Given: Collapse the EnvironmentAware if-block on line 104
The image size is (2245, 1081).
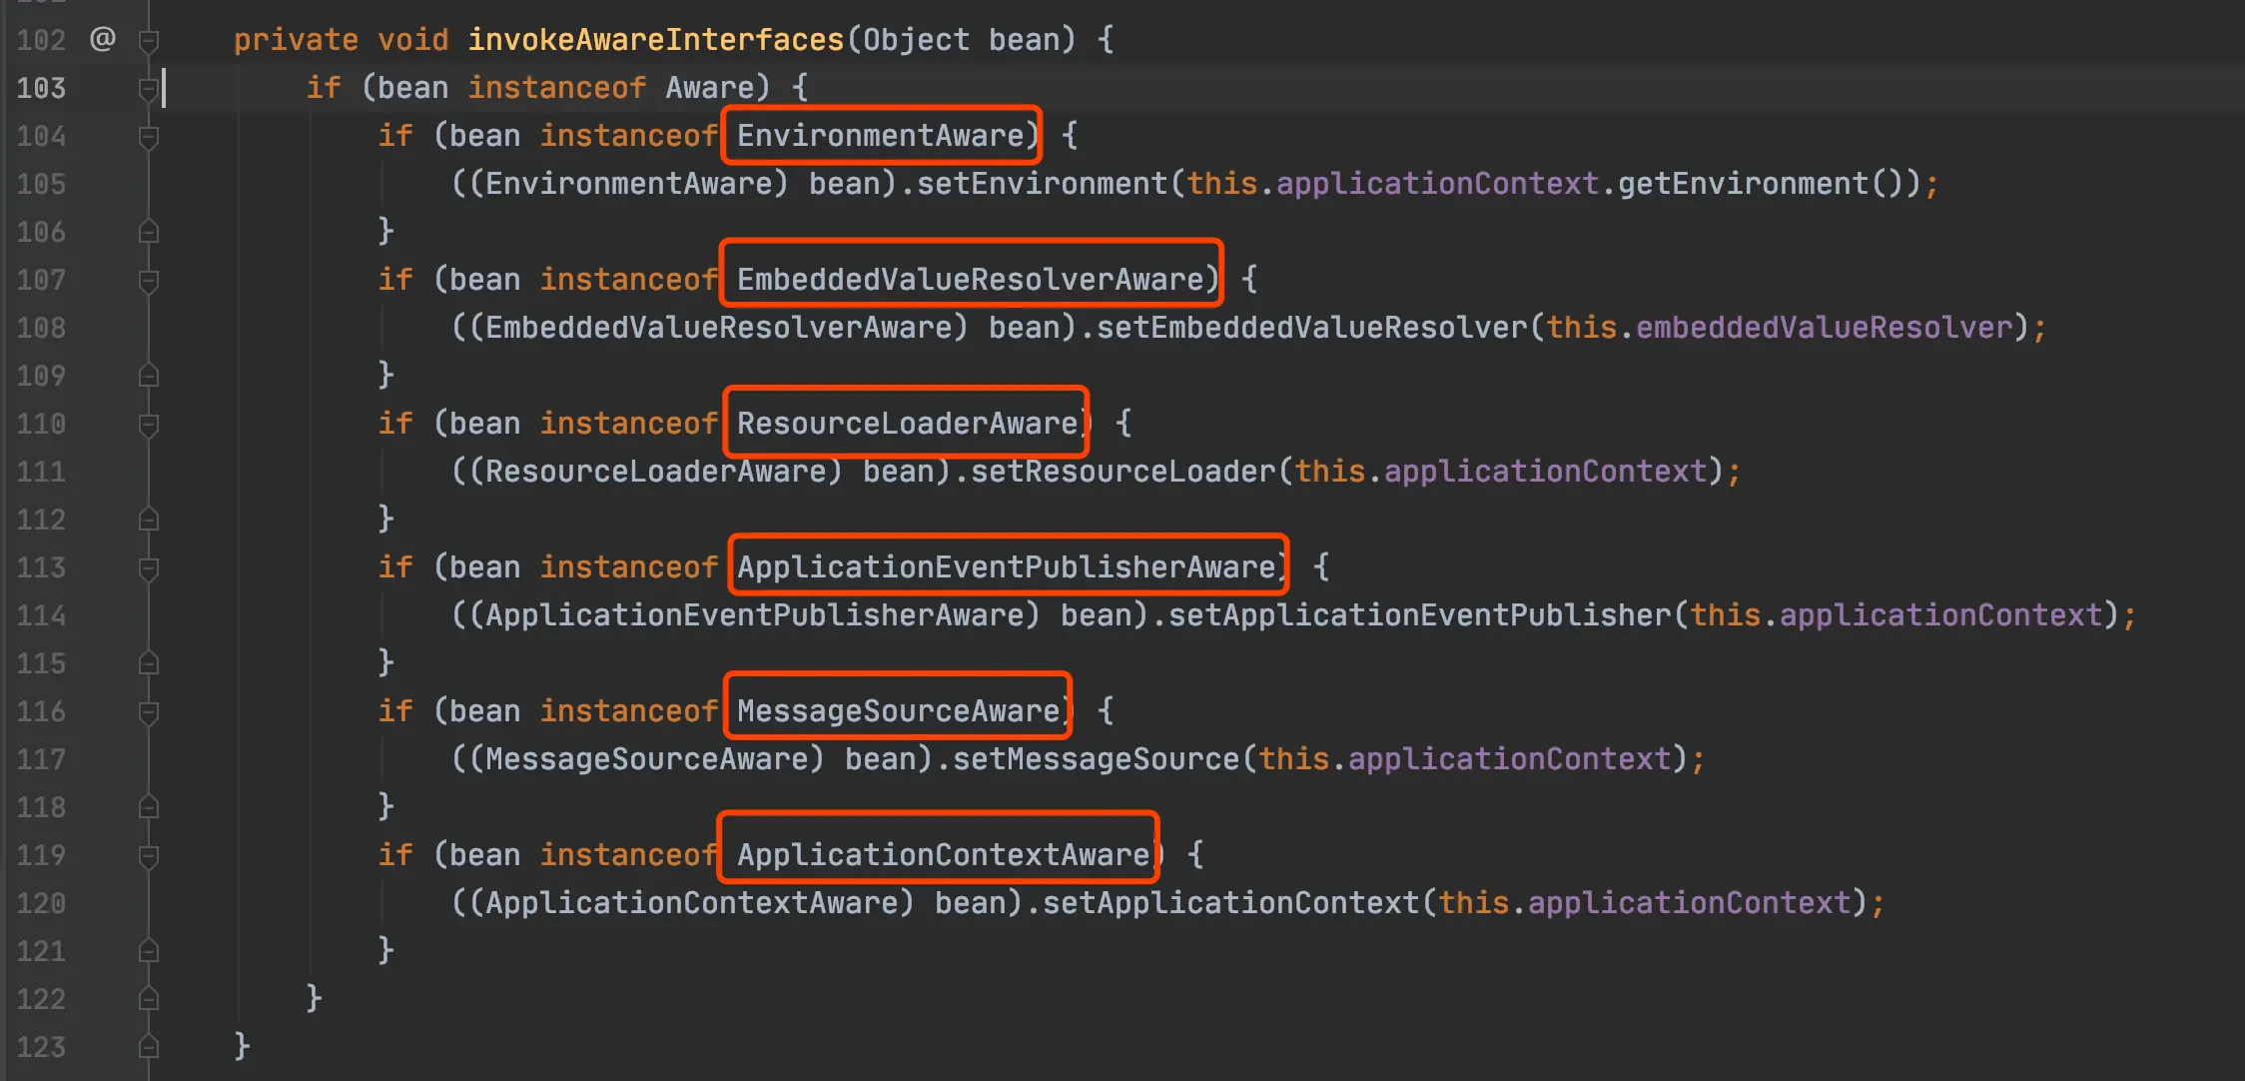Looking at the screenshot, I should coord(149,136).
